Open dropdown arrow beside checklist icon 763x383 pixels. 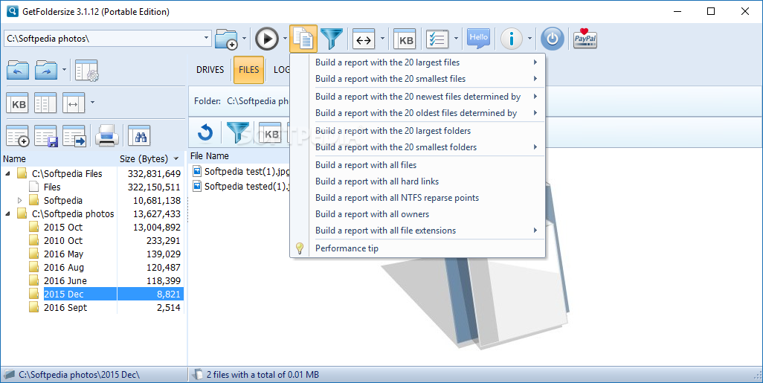(456, 39)
